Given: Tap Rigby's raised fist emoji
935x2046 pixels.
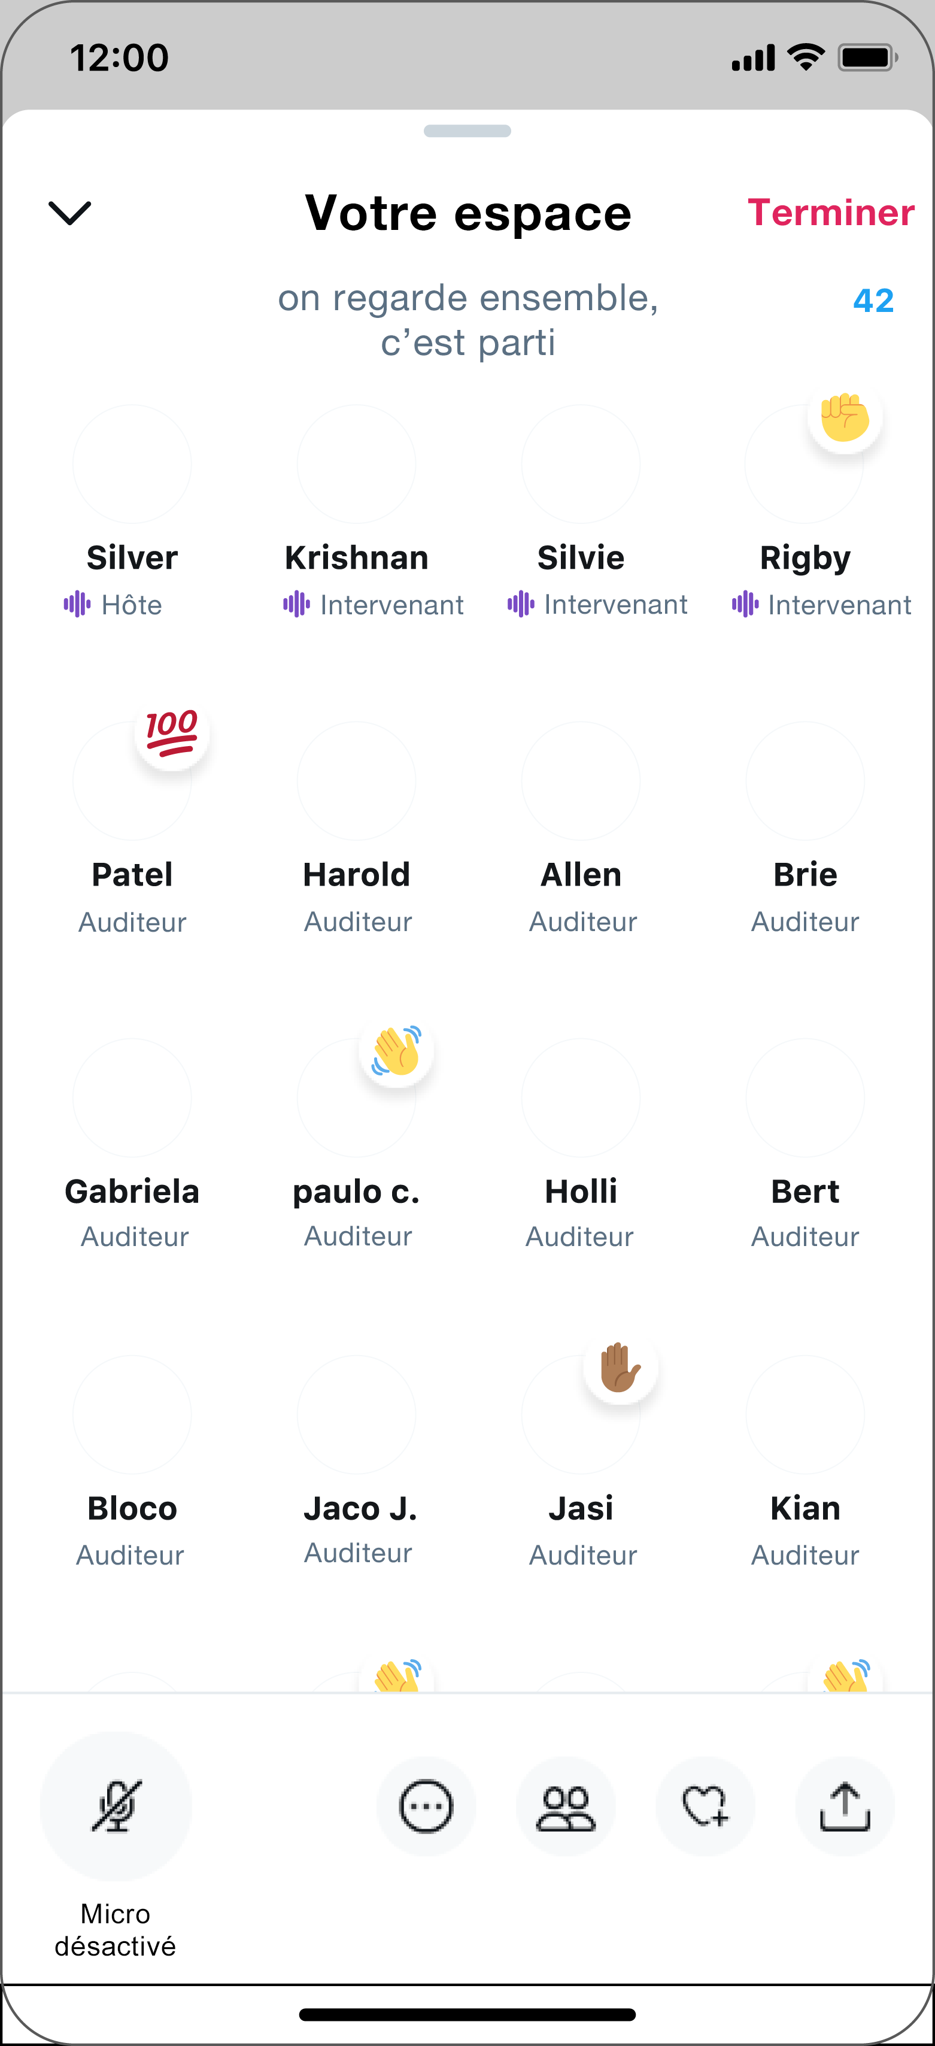Looking at the screenshot, I should [x=845, y=417].
